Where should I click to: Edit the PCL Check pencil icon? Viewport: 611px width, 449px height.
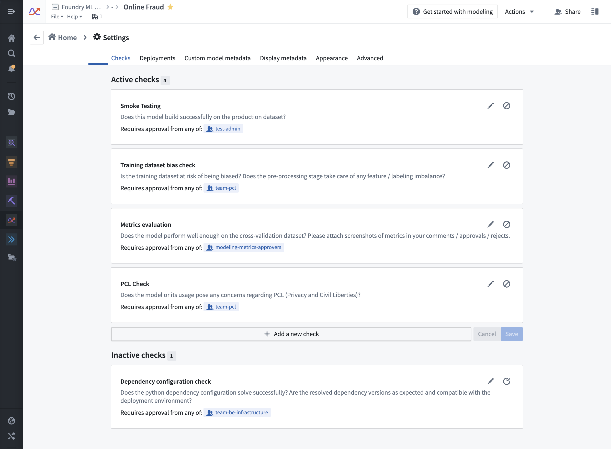coord(491,284)
